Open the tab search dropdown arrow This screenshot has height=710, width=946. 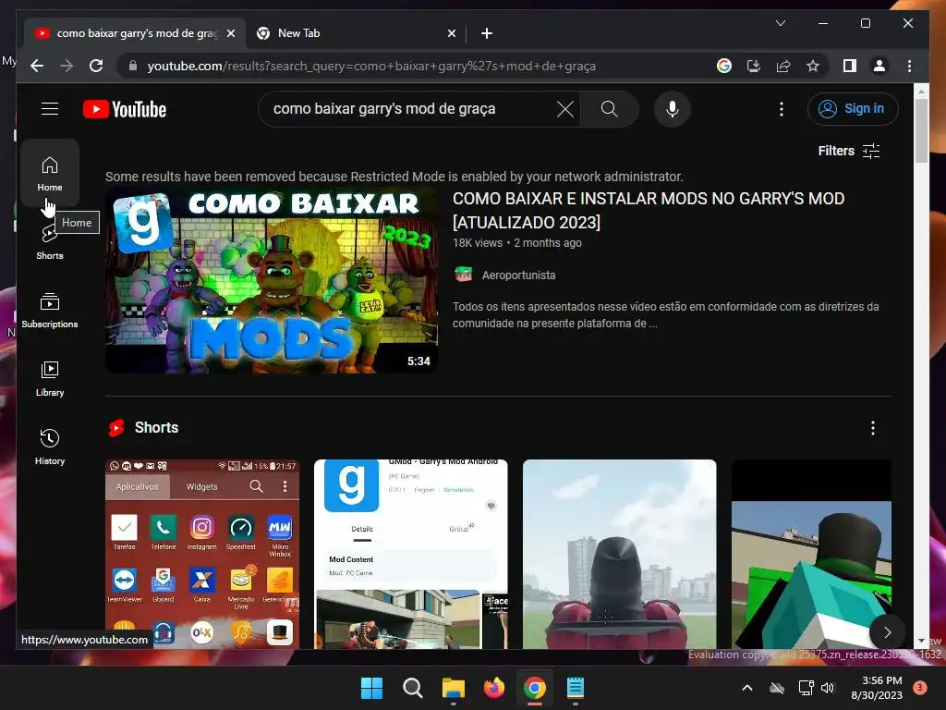tap(780, 23)
